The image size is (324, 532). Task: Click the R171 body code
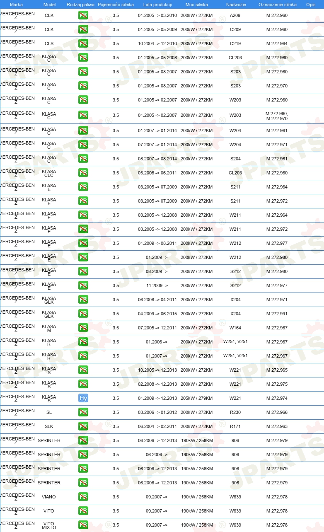(235, 426)
